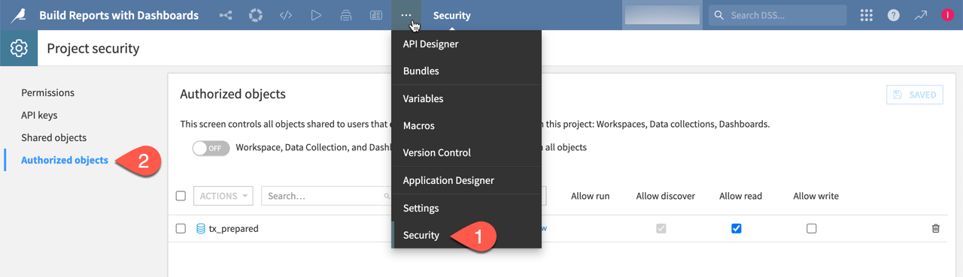Click the Build Reports with Dashboards project name

119,15
